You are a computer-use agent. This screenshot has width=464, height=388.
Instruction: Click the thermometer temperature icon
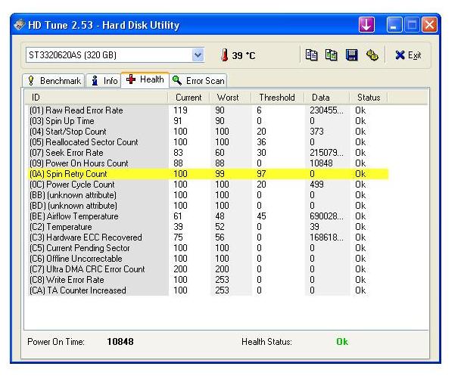tap(225, 55)
